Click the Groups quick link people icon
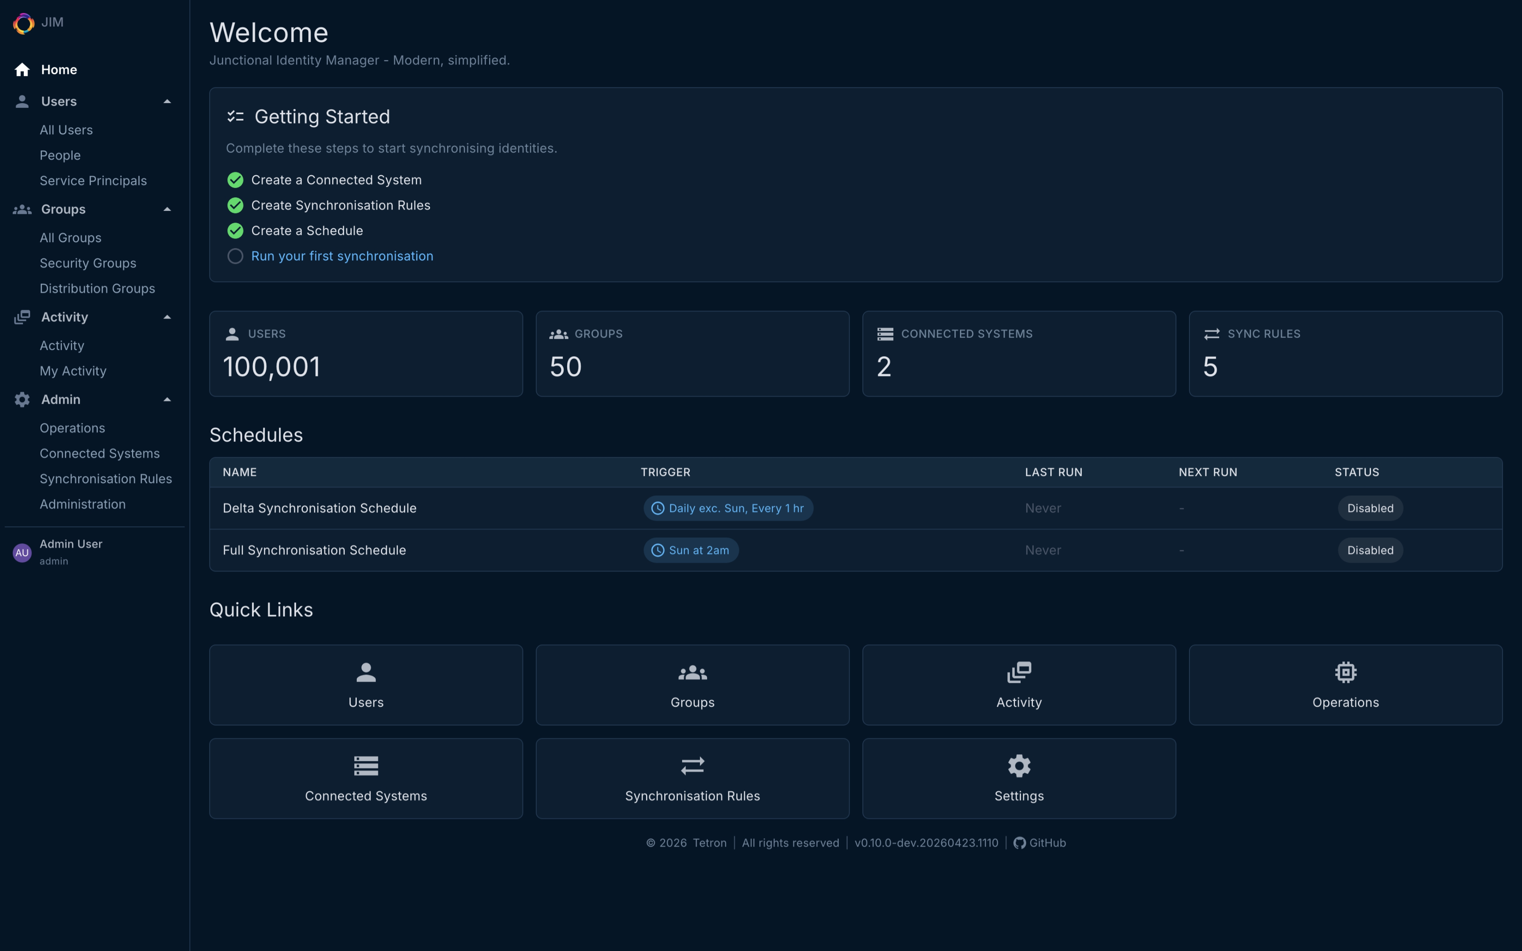 pyautogui.click(x=692, y=672)
